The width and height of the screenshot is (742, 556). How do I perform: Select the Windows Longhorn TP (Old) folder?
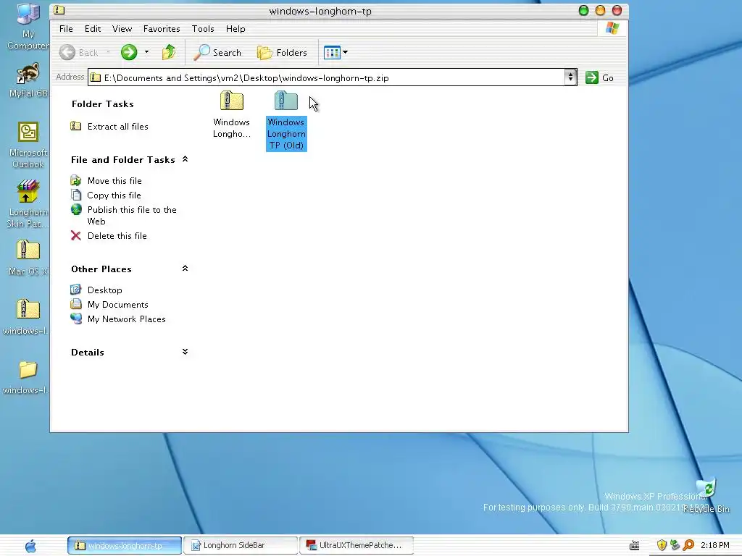point(286,121)
